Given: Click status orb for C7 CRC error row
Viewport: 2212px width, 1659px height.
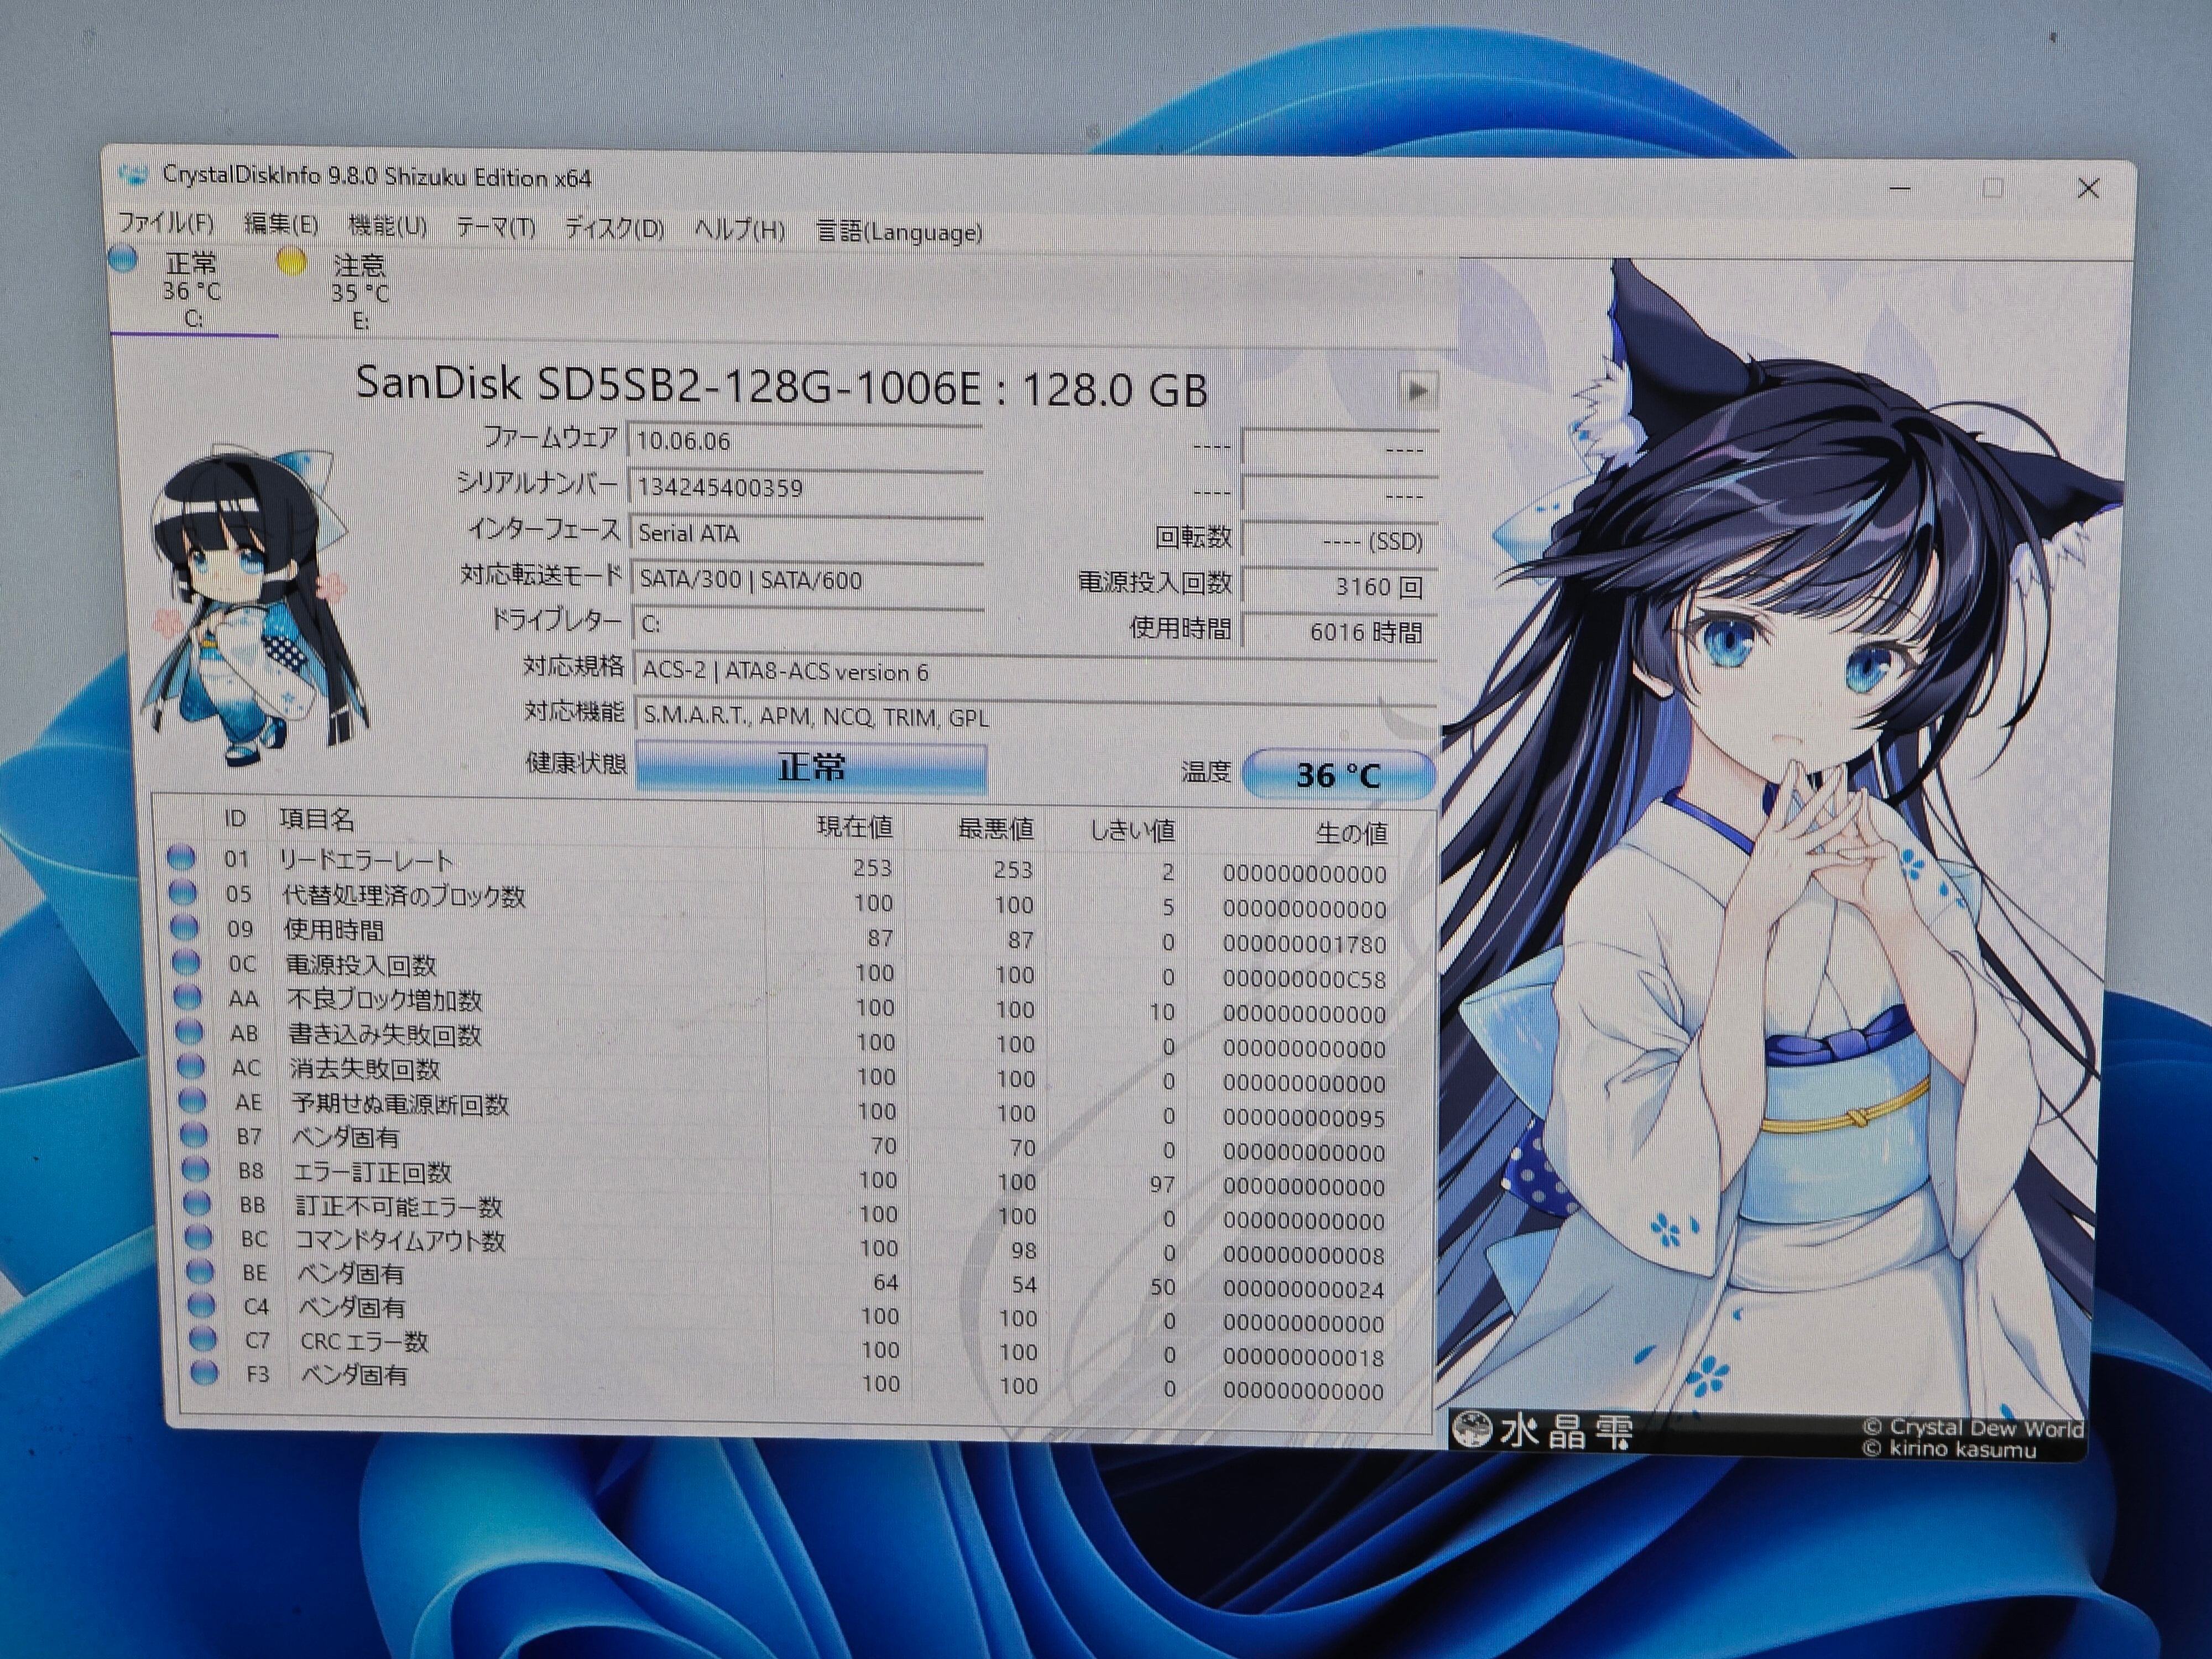Looking at the screenshot, I should [203, 1339].
